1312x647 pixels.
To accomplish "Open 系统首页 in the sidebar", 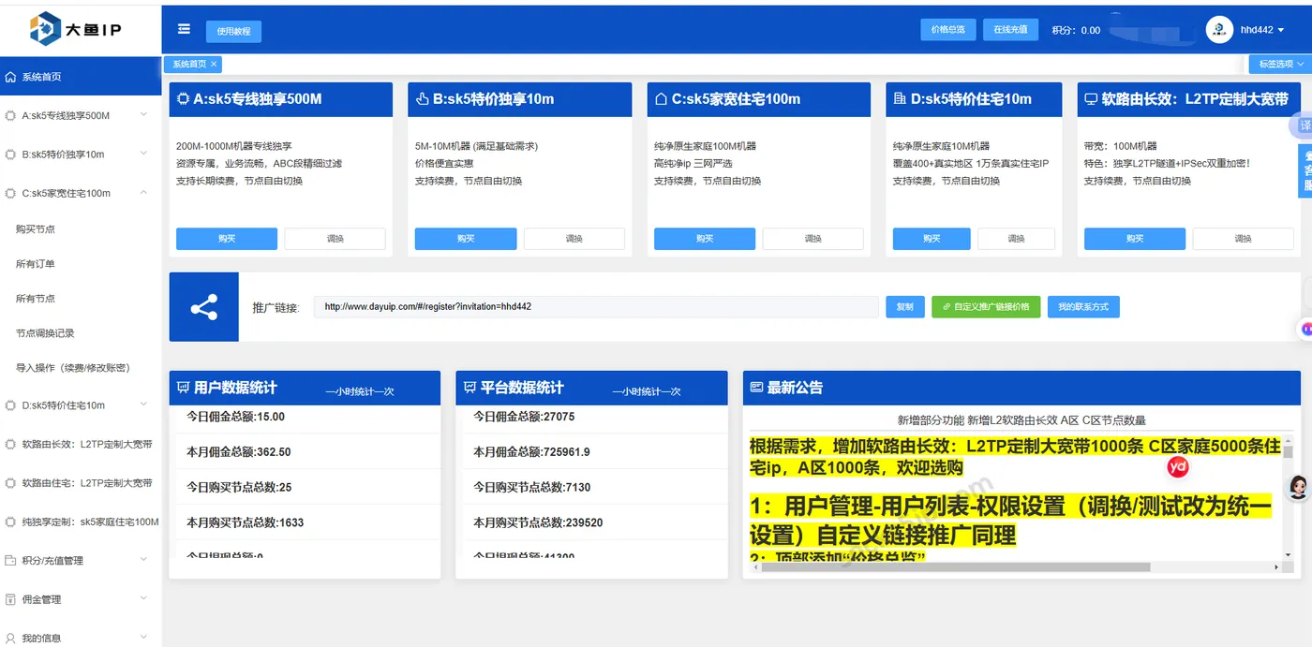I will 81,77.
